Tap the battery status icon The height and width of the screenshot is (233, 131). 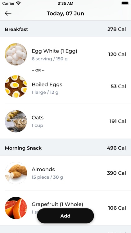(125, 3)
